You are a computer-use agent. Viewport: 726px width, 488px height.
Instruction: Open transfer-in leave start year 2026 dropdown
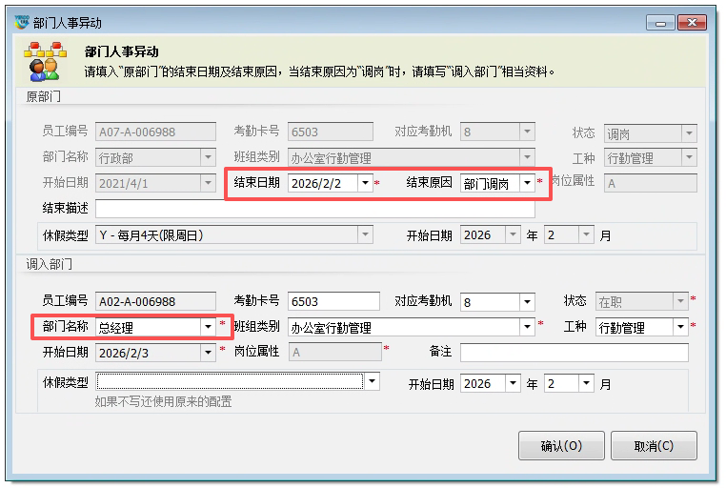(513, 383)
